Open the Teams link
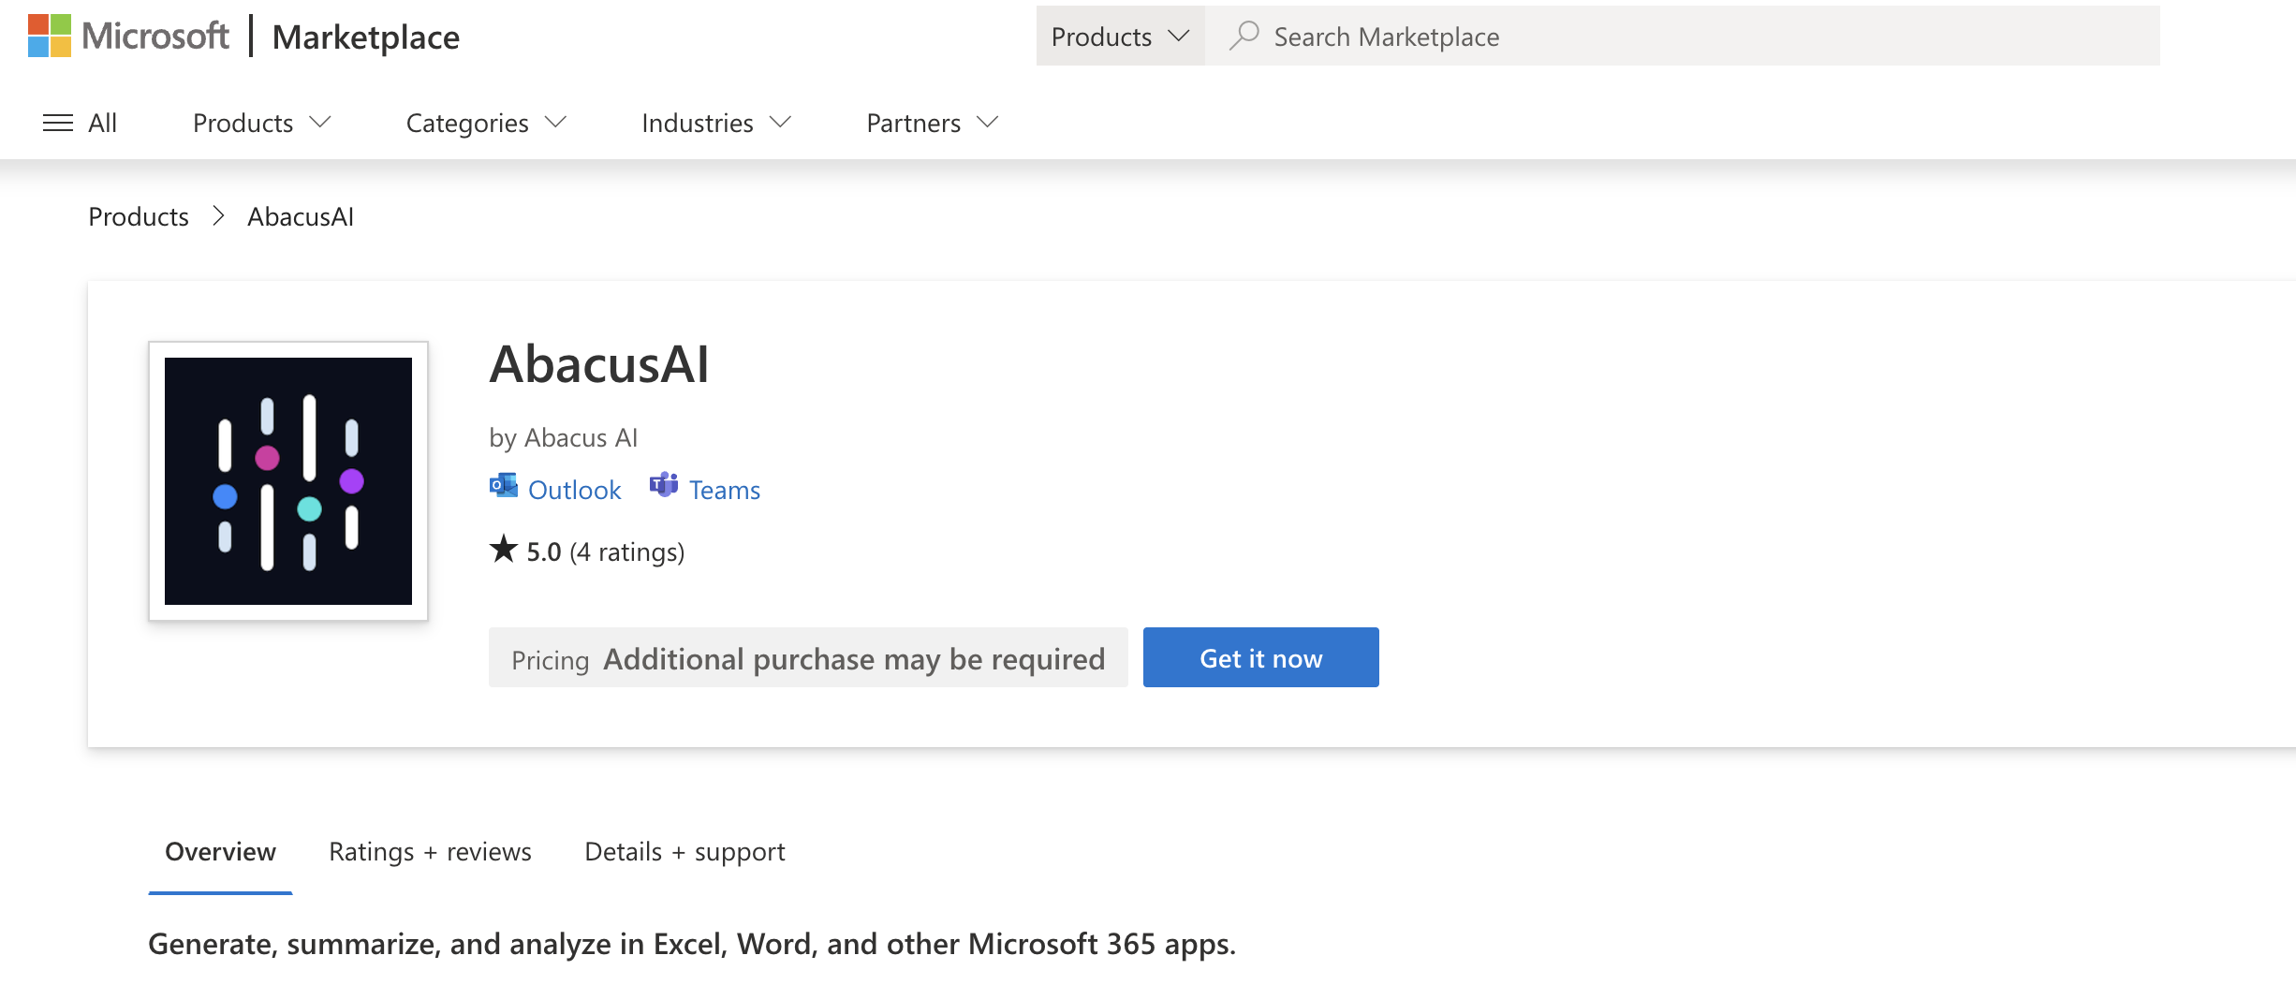Viewport: 2296px width, 985px height. [725, 490]
